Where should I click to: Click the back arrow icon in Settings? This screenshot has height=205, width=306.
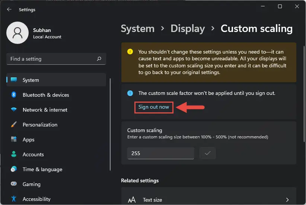(x=9, y=9)
